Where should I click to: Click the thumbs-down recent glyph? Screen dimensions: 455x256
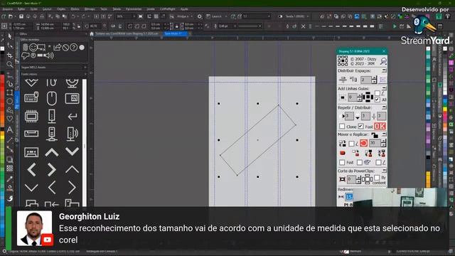26,55
